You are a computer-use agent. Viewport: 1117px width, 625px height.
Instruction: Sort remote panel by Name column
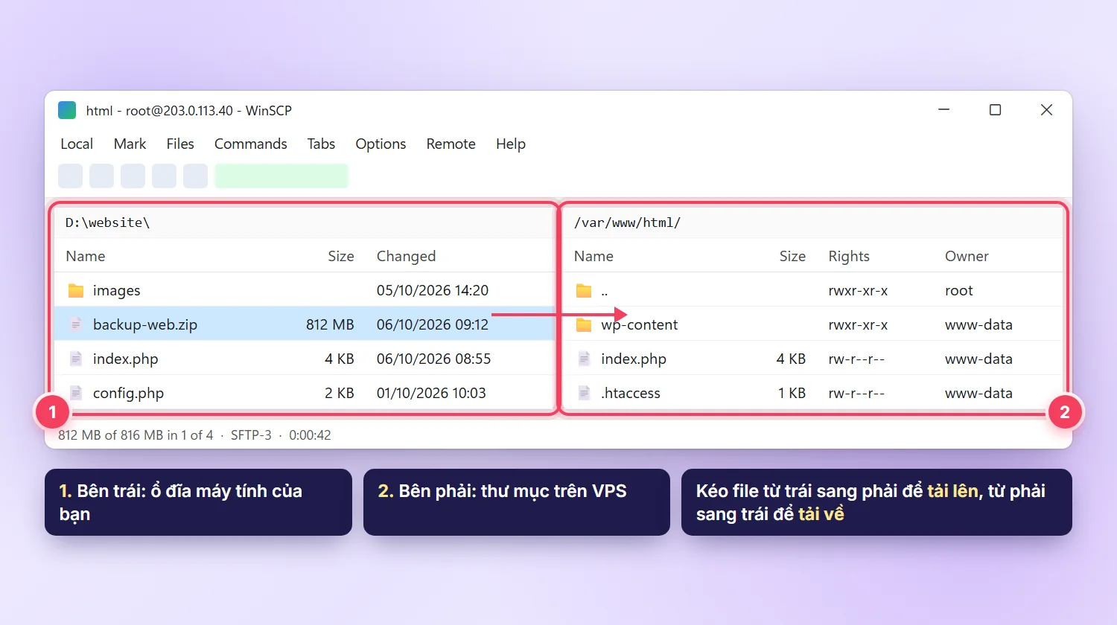click(593, 256)
